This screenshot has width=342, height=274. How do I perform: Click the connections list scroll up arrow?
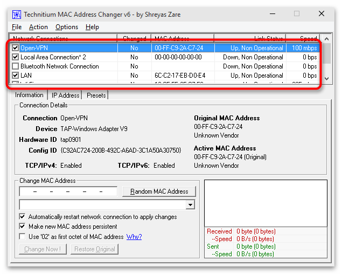tap(326, 39)
